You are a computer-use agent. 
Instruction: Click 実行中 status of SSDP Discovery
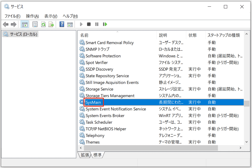[194, 69]
